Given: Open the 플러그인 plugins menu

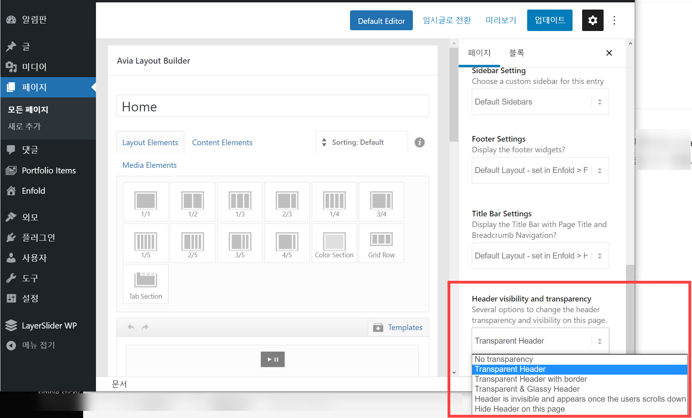Looking at the screenshot, I should click(48, 237).
